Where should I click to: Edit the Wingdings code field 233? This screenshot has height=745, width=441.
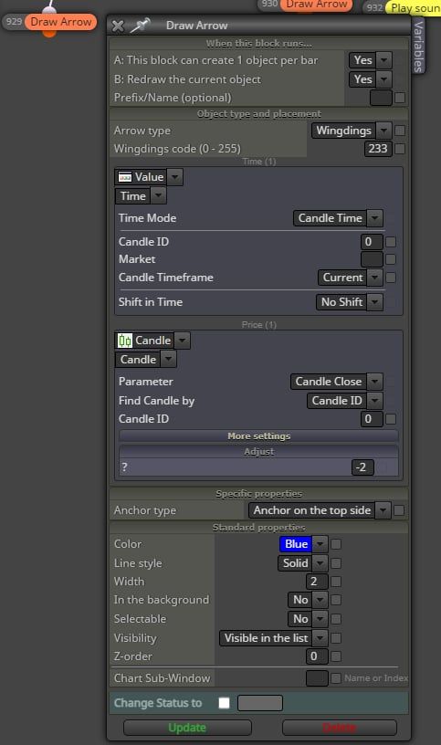tap(378, 149)
